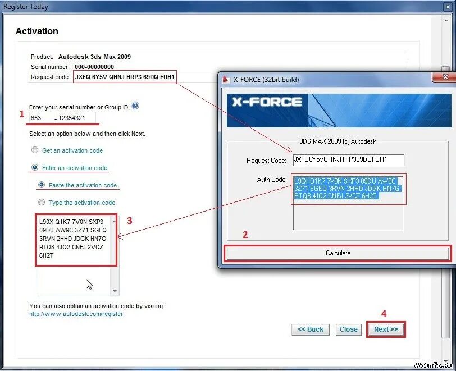Image resolution: width=456 pixels, height=371 pixels.
Task: Open the autodesk.com/register link
Action: click(76, 314)
